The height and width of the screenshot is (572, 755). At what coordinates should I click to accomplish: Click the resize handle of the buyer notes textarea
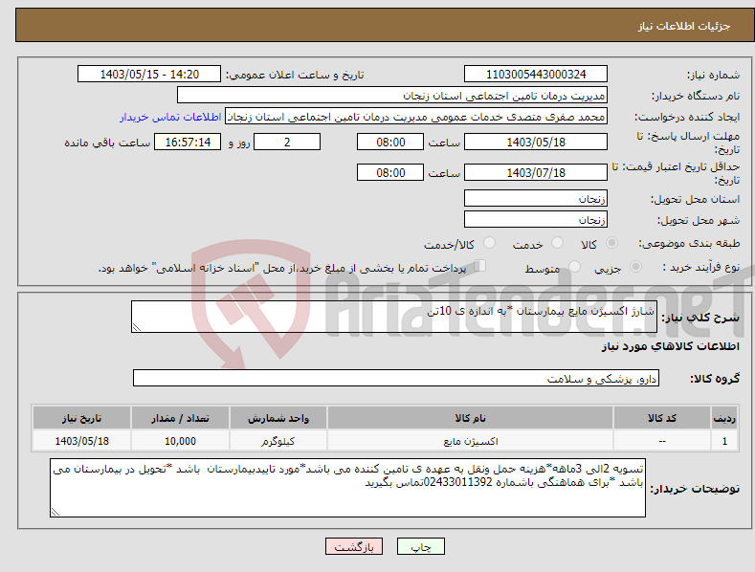pos(56,512)
